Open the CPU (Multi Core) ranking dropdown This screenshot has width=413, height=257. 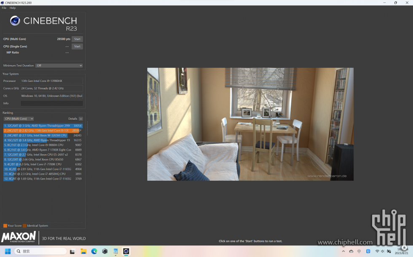pos(19,119)
